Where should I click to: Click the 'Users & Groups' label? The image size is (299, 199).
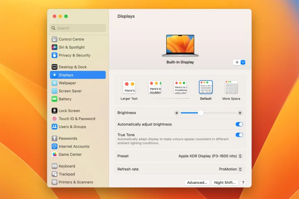pos(72,126)
